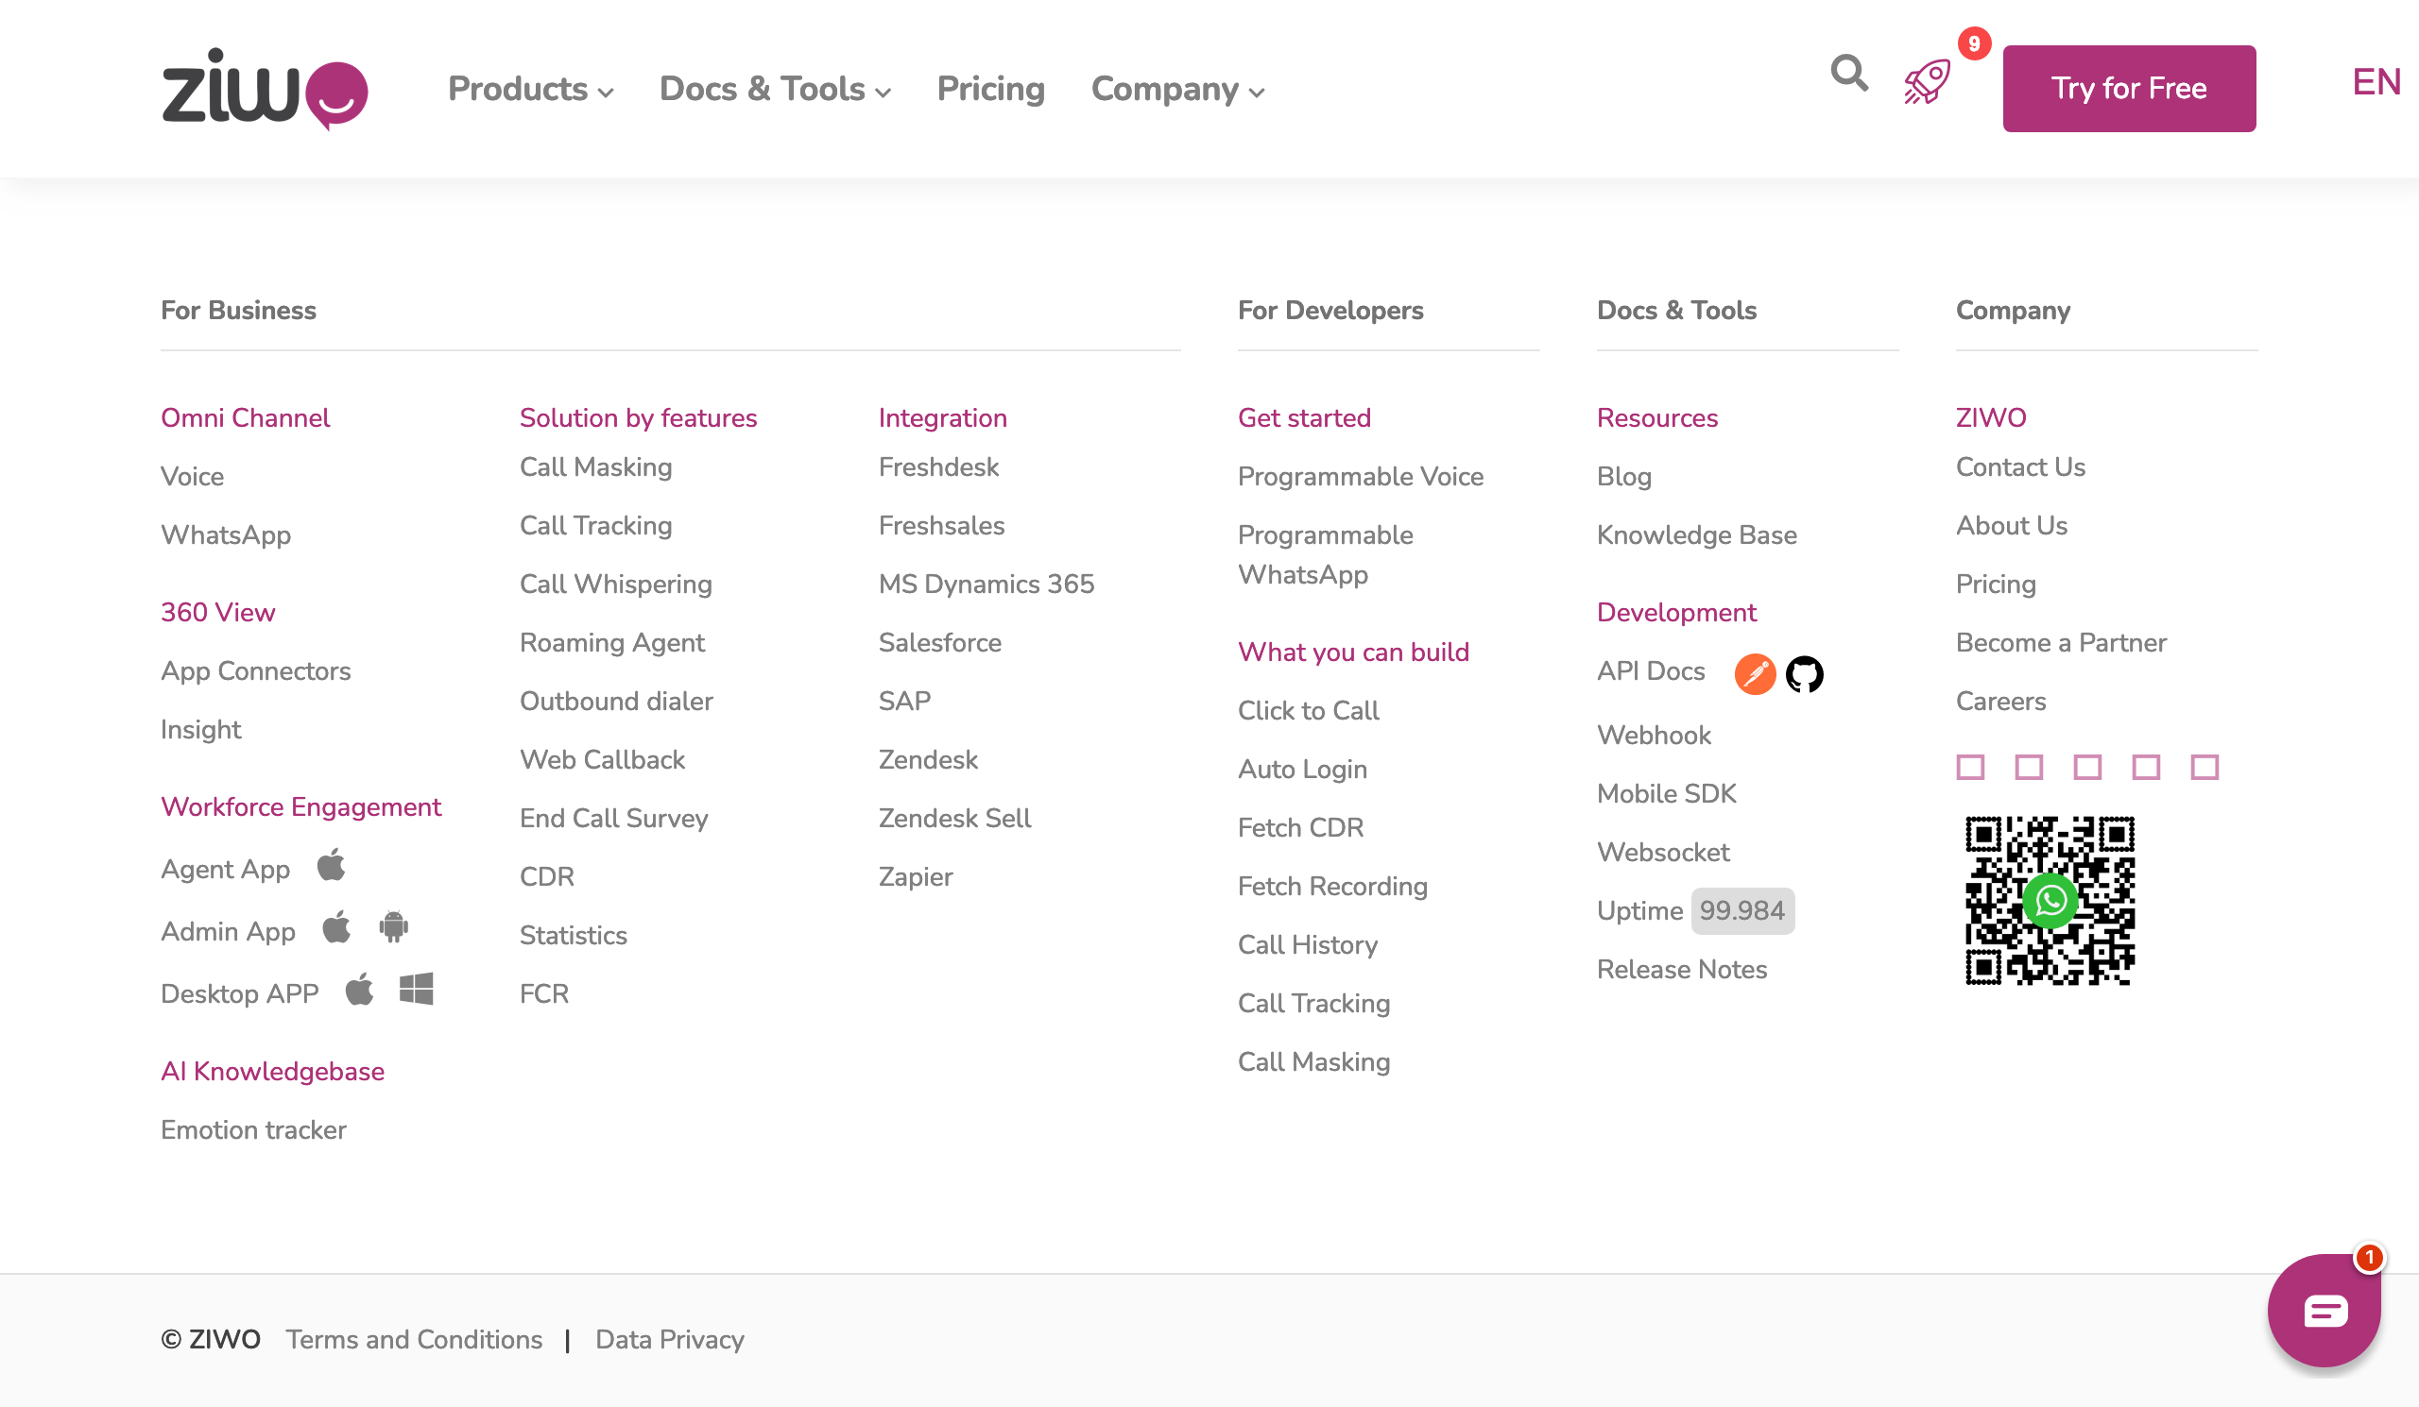
Task: Open the Careers link
Action: 2000,701
